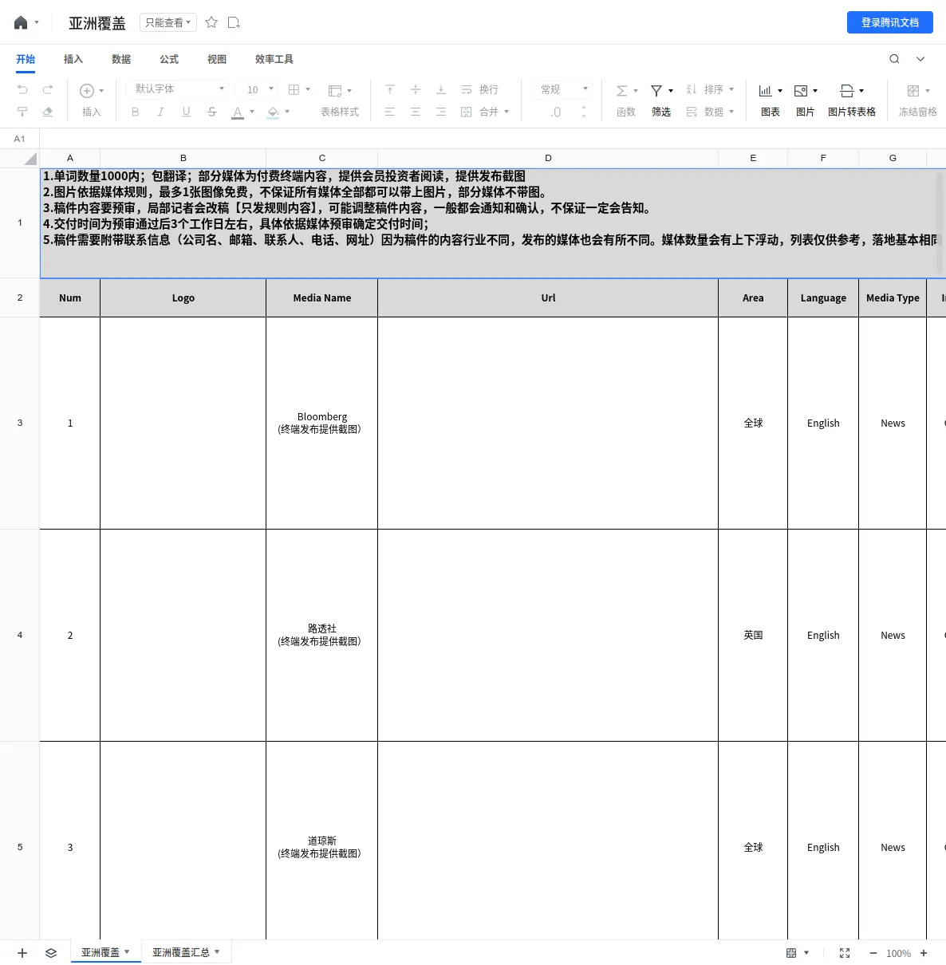Click the home icon
This screenshot has width=946, height=965.
(21, 22)
